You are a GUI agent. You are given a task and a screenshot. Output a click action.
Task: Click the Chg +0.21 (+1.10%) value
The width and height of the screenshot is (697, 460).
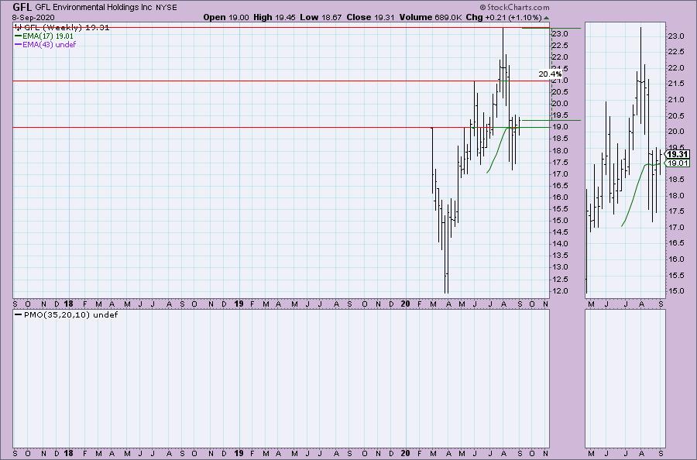click(x=503, y=17)
